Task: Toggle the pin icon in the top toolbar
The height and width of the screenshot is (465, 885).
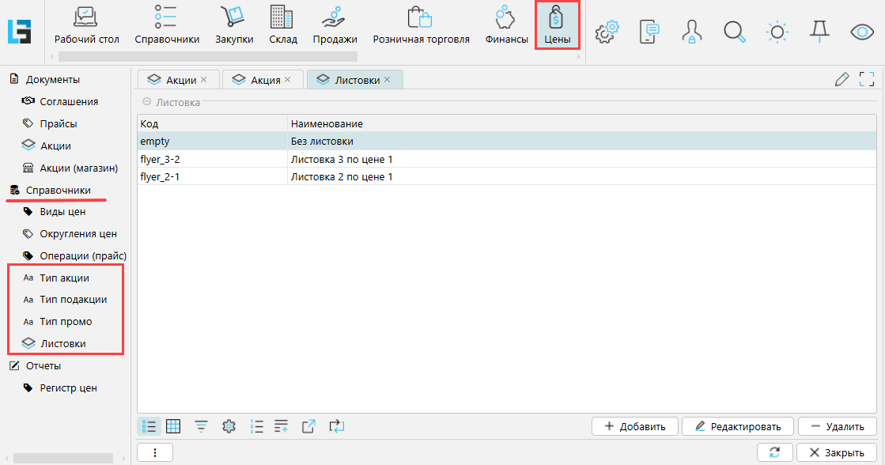Action: [819, 32]
